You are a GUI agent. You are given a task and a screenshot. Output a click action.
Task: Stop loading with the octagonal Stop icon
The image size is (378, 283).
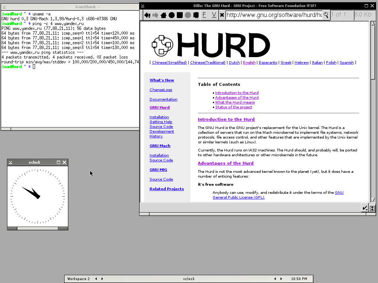[188, 15]
